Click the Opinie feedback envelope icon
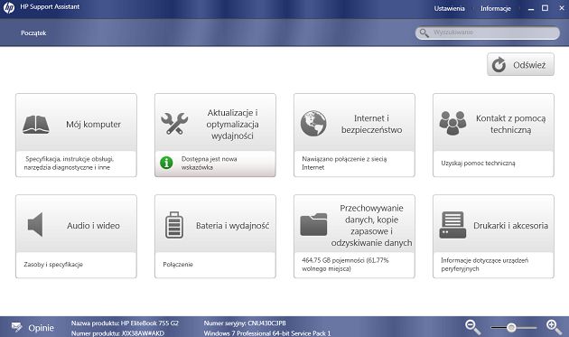This screenshot has height=337, width=569. coord(16,327)
